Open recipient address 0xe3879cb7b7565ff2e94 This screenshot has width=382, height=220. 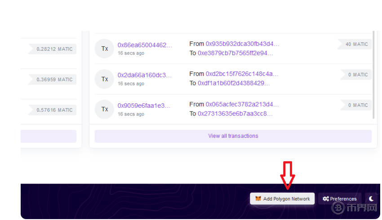(235, 53)
